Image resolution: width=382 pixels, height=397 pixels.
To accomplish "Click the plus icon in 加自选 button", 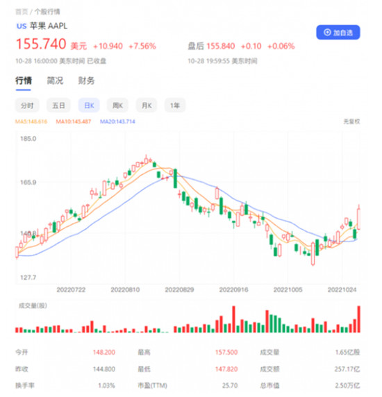I will 327,33.
